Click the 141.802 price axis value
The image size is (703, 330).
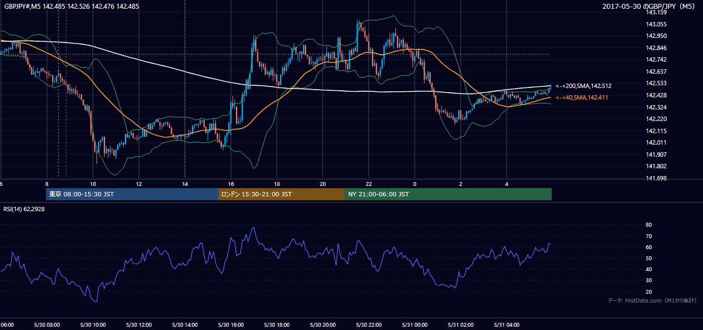[656, 166]
